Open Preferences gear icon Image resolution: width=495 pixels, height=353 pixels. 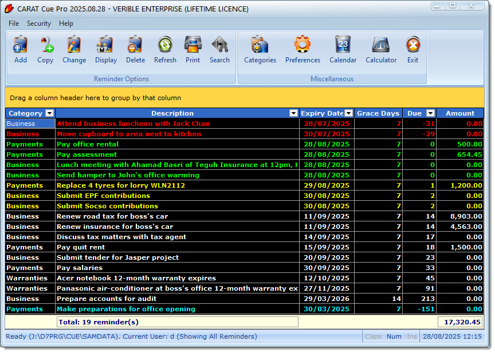click(302, 45)
